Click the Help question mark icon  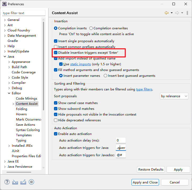pos(7,182)
